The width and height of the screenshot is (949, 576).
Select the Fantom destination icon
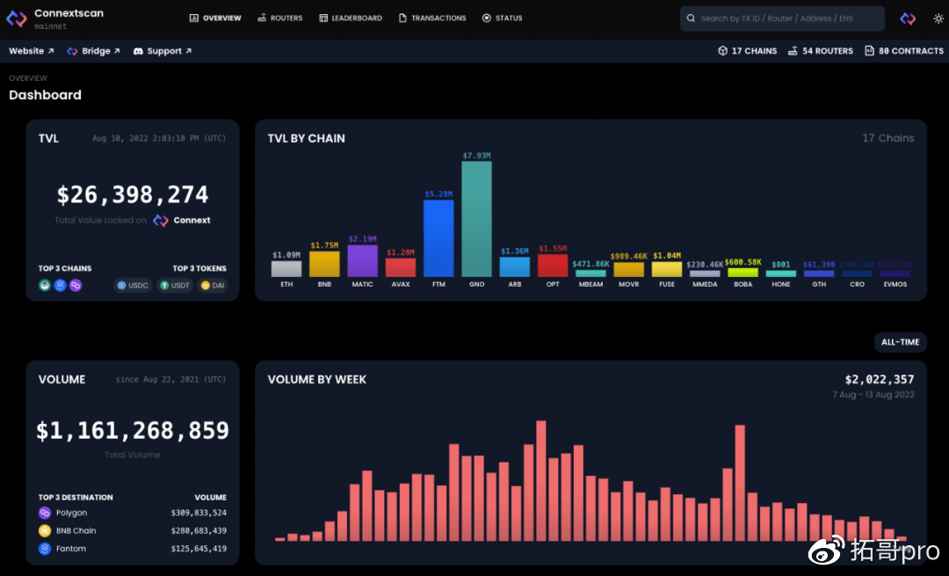tap(45, 549)
